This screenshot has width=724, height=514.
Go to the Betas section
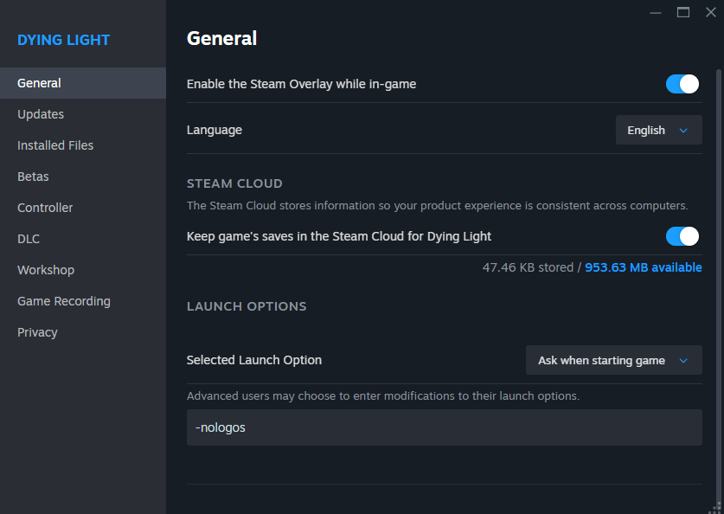(x=33, y=177)
